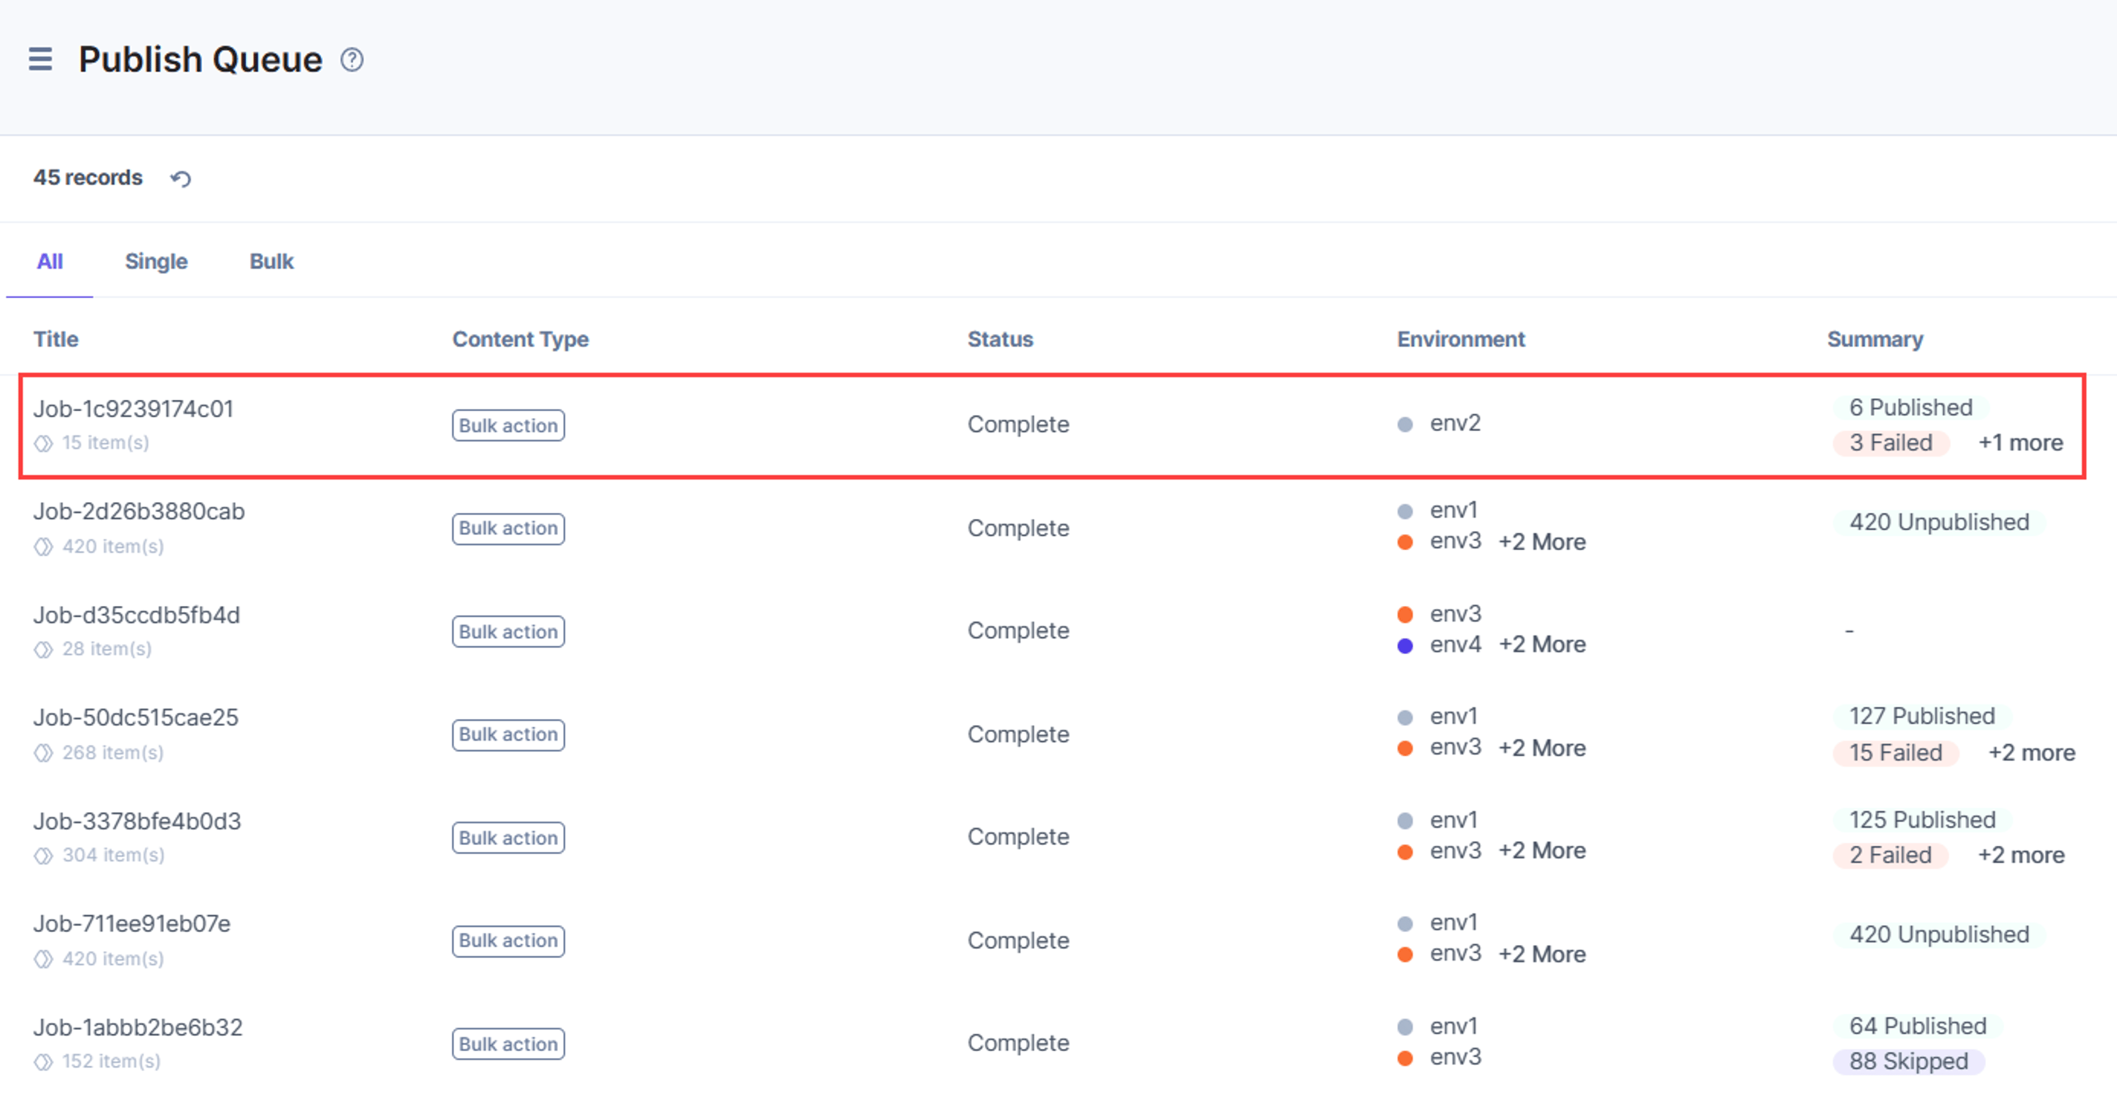Click the 3 Failed summary badge

[x=1891, y=443]
